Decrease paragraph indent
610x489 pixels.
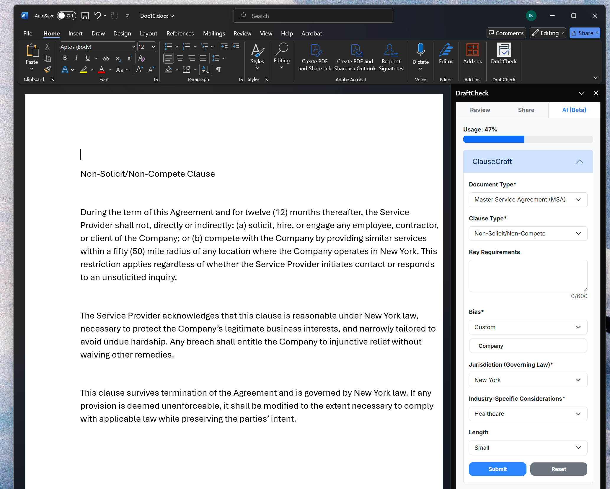[x=224, y=47]
